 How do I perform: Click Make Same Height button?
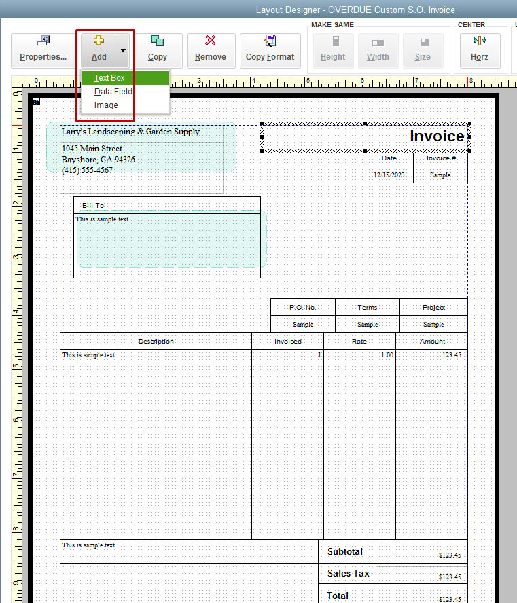click(333, 51)
